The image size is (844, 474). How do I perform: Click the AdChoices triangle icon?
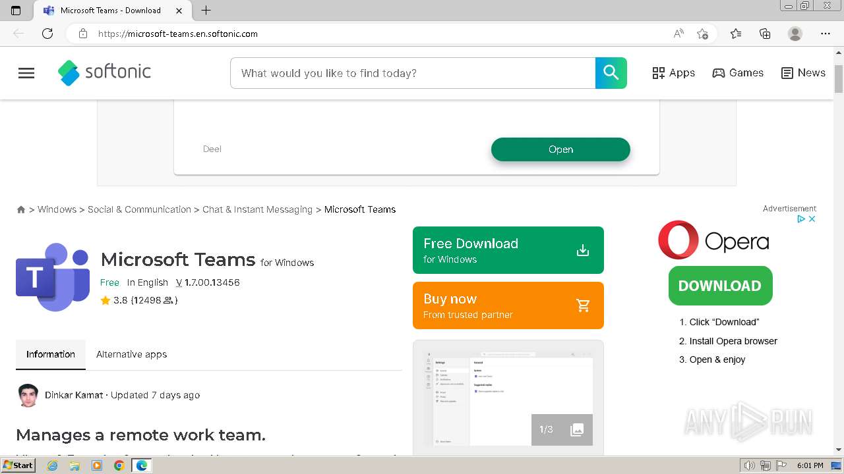[x=801, y=219]
